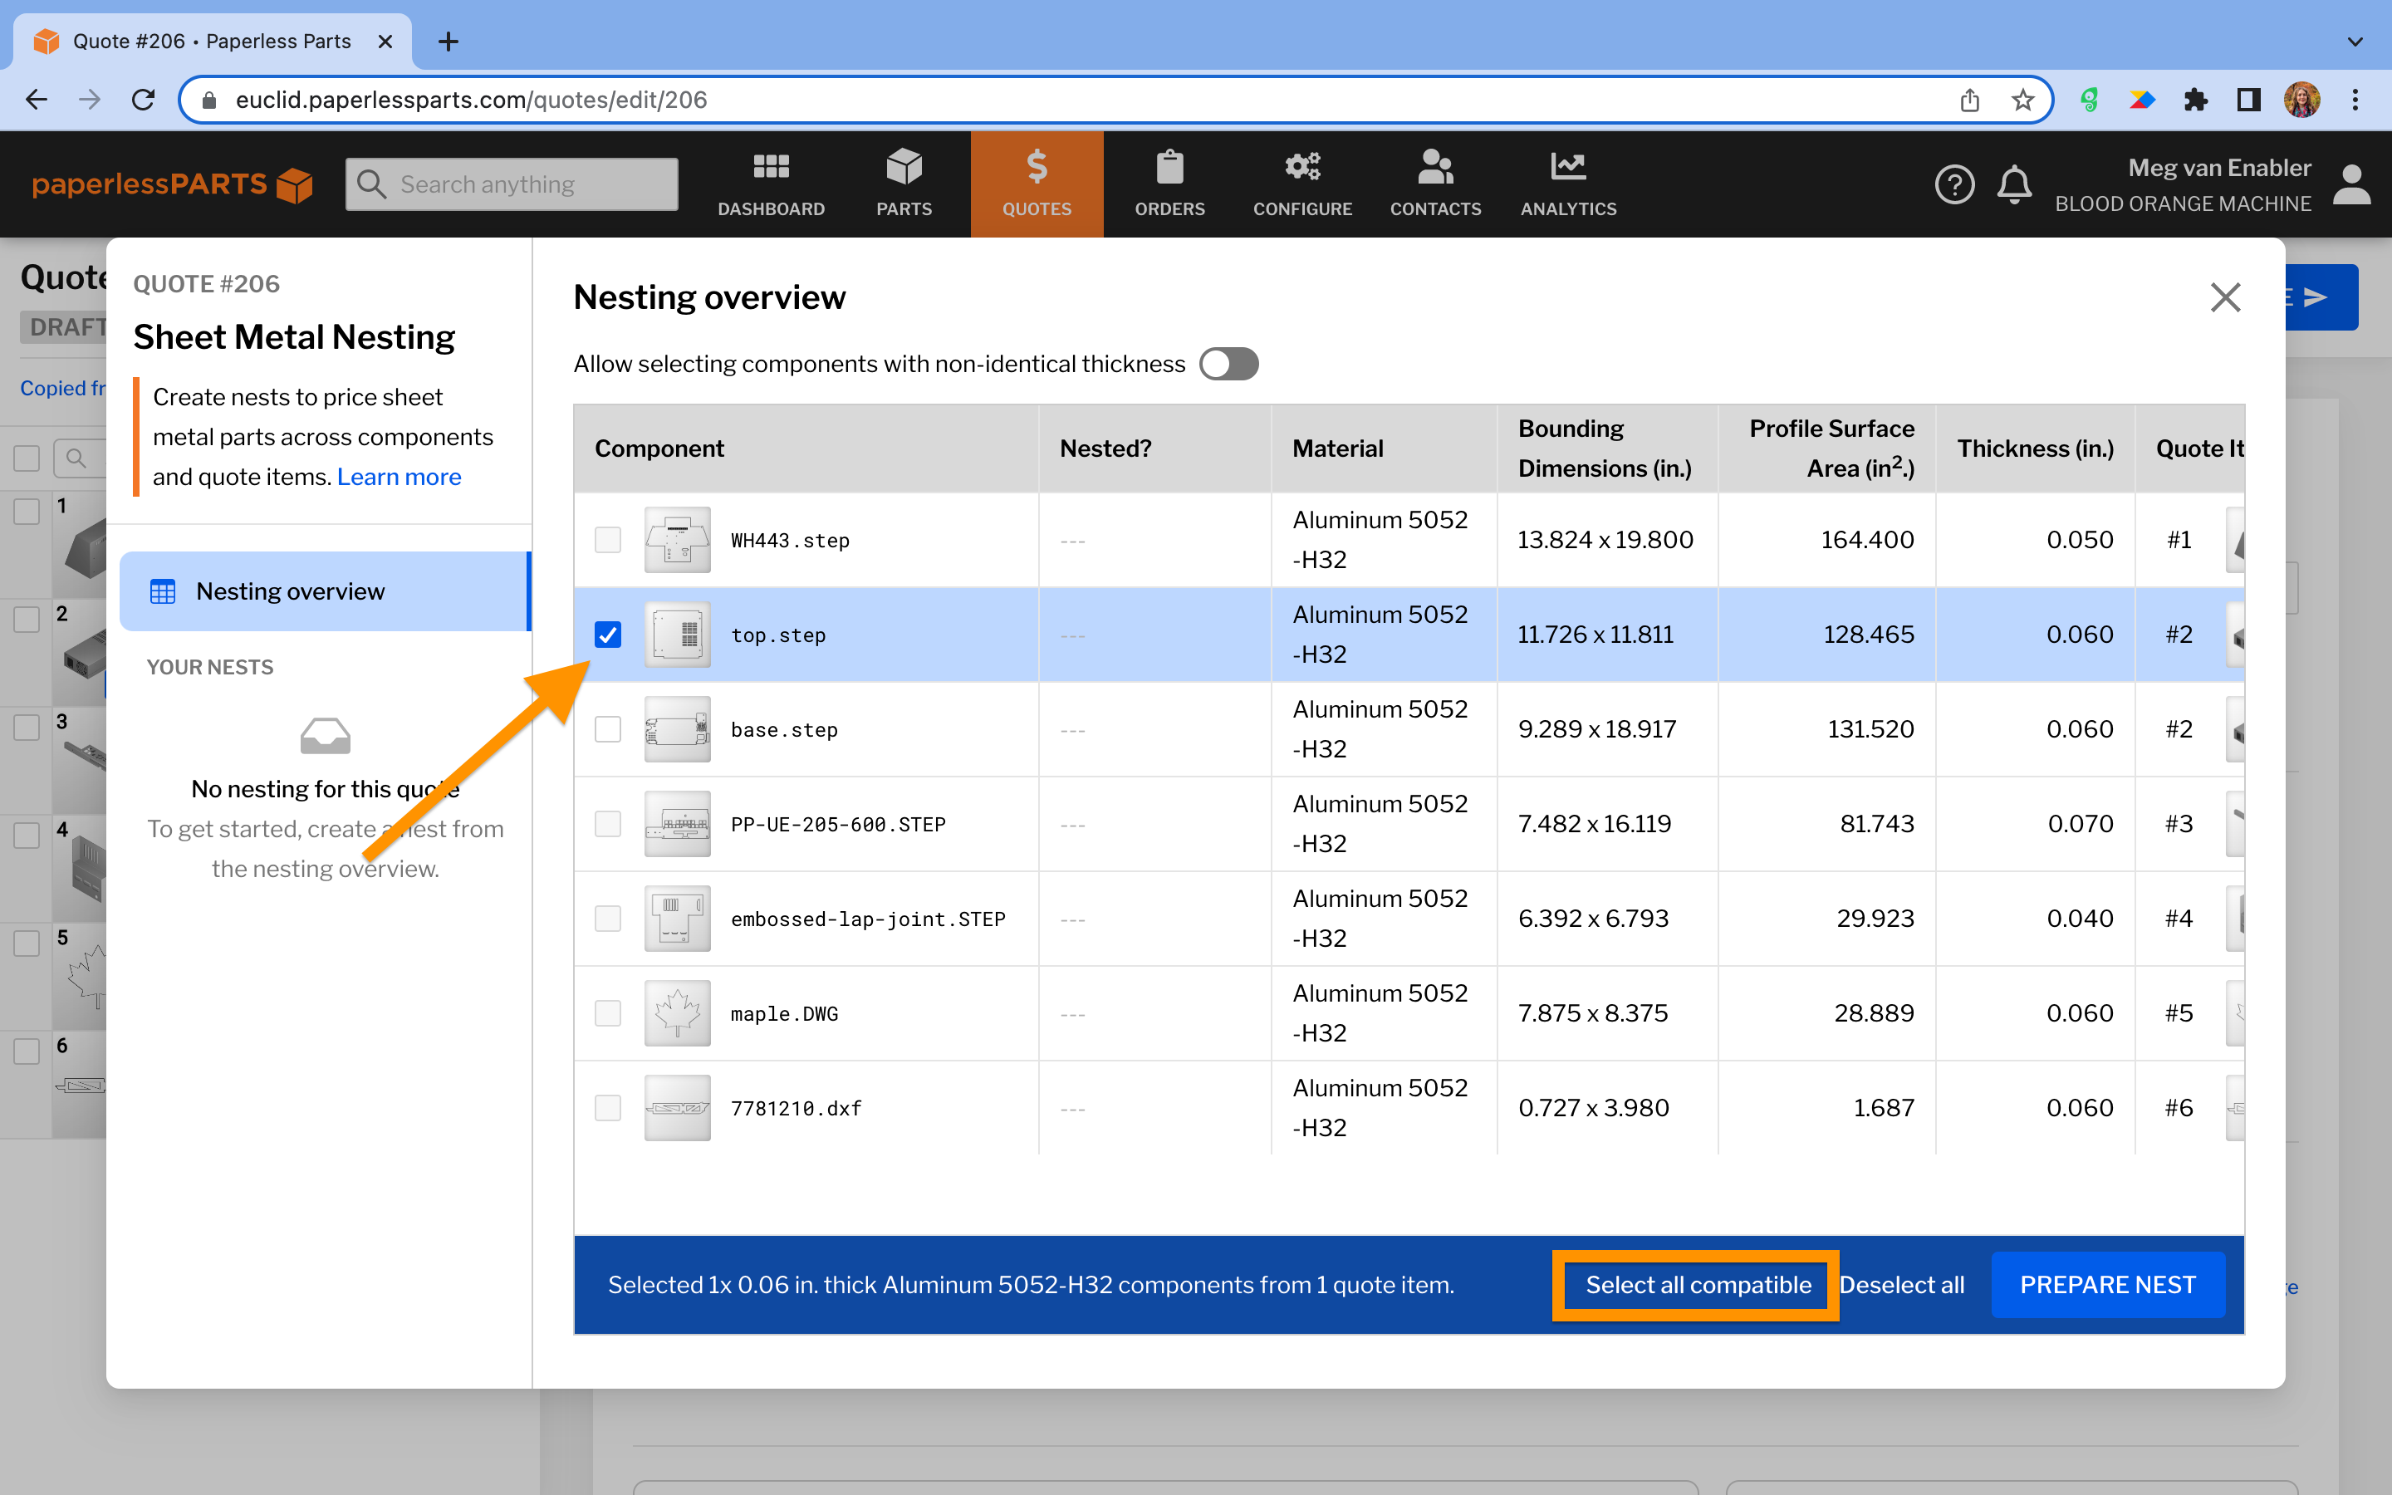The image size is (2392, 1495).
Task: Open Chrome three-dot menu
Action: 2355,100
